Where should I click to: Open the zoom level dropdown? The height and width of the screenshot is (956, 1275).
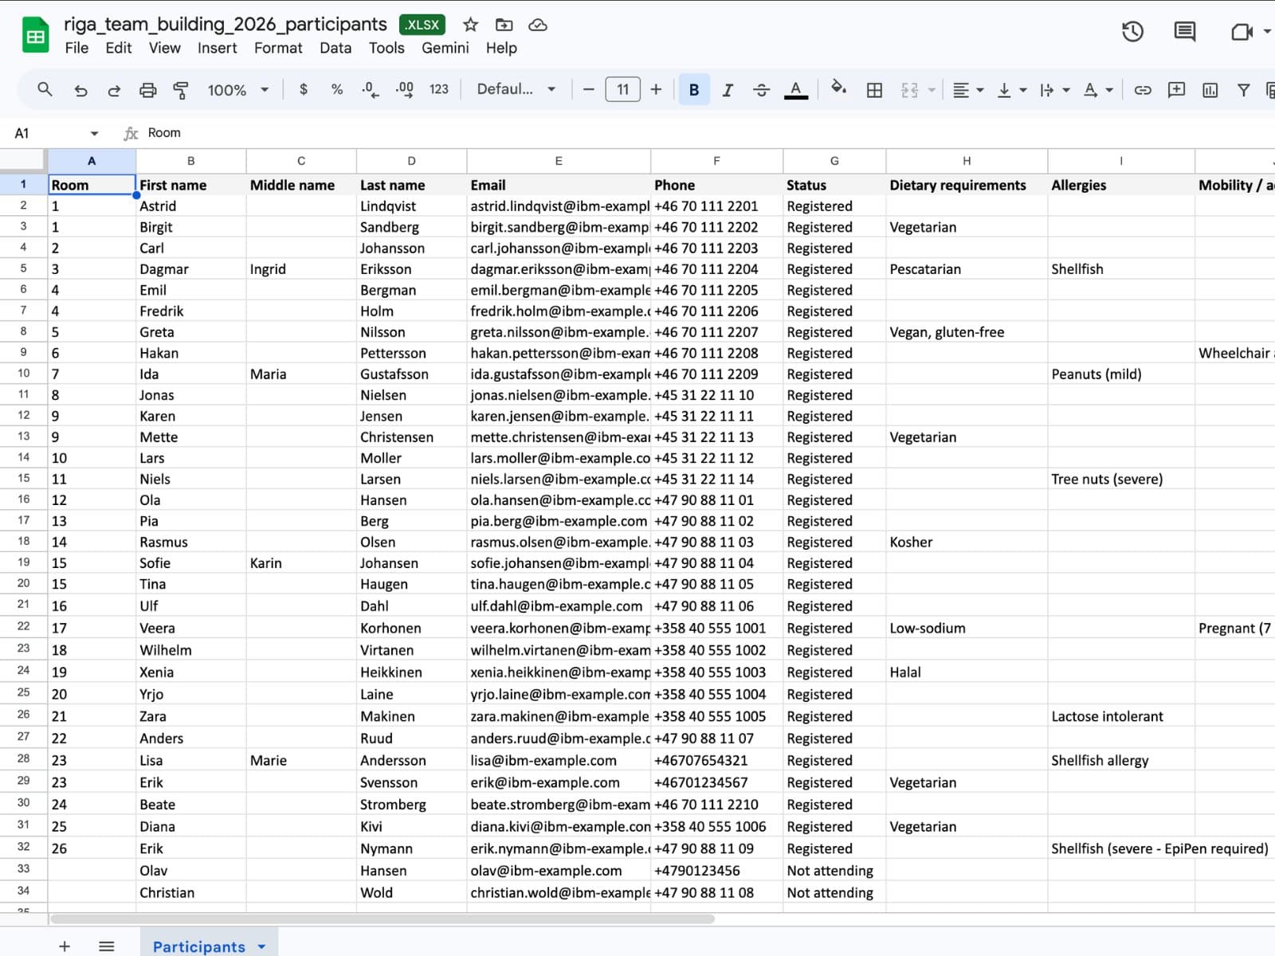(x=237, y=89)
